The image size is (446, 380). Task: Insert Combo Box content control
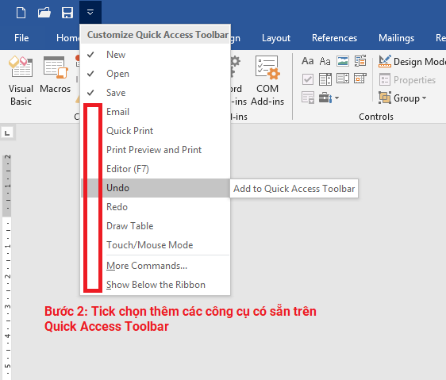click(x=325, y=79)
